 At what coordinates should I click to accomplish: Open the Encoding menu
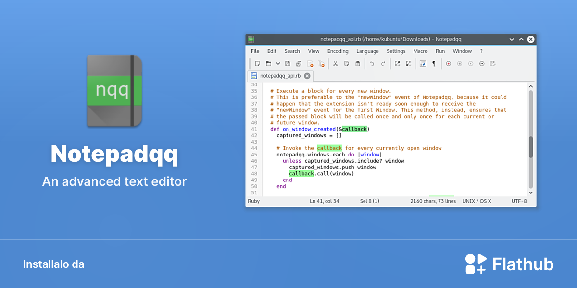coord(338,51)
